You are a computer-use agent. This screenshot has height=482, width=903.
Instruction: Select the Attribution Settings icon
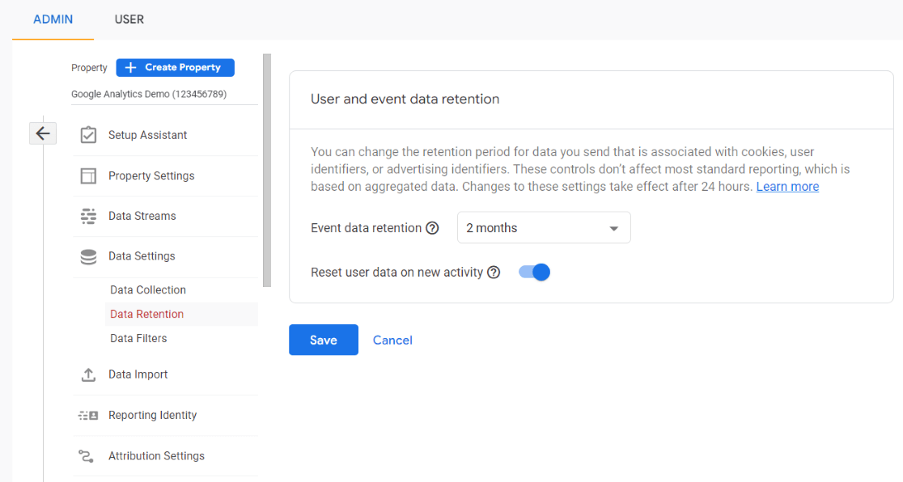click(87, 455)
